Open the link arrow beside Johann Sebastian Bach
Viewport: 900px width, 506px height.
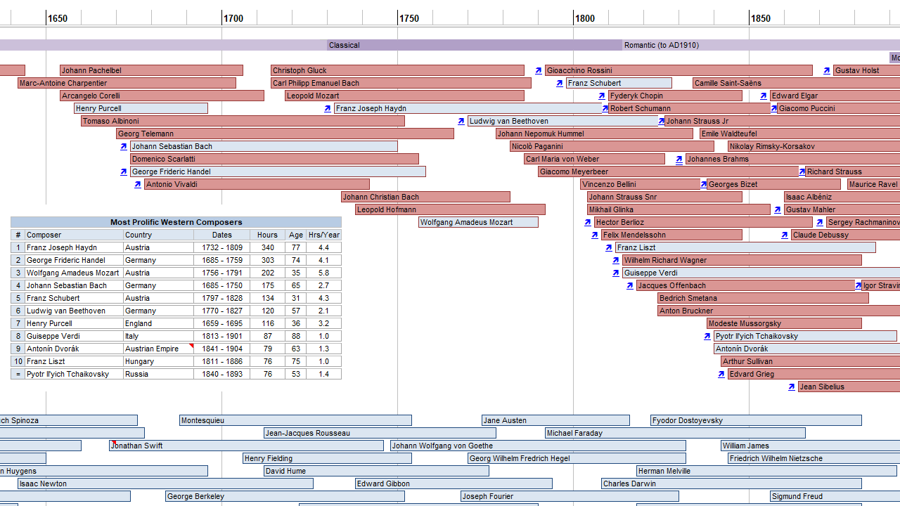[x=124, y=146]
